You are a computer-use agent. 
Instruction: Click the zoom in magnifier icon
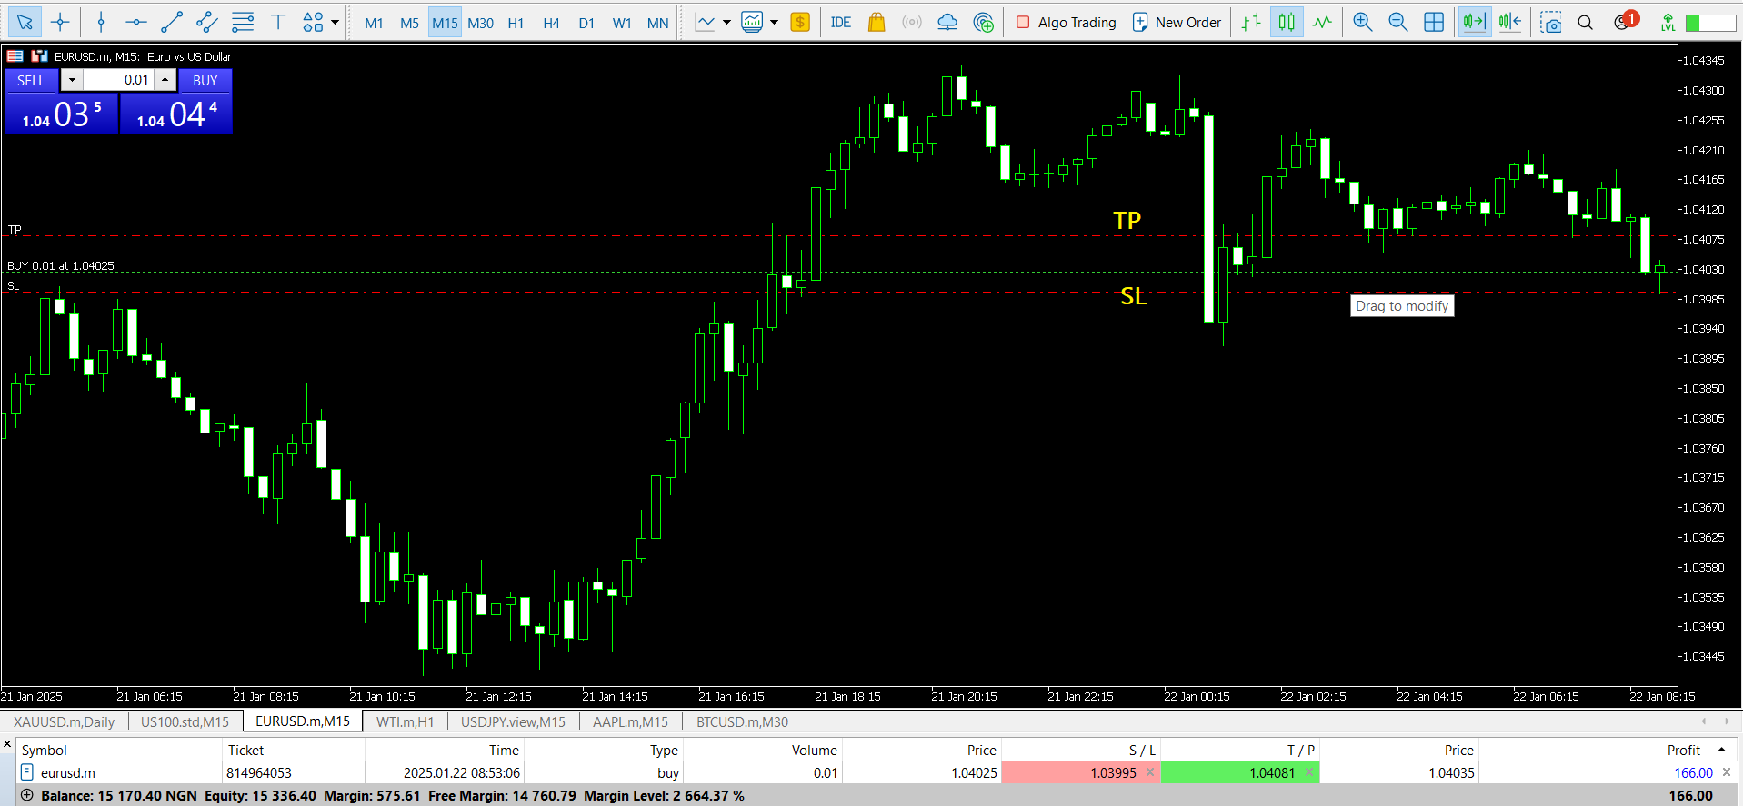point(1362,23)
